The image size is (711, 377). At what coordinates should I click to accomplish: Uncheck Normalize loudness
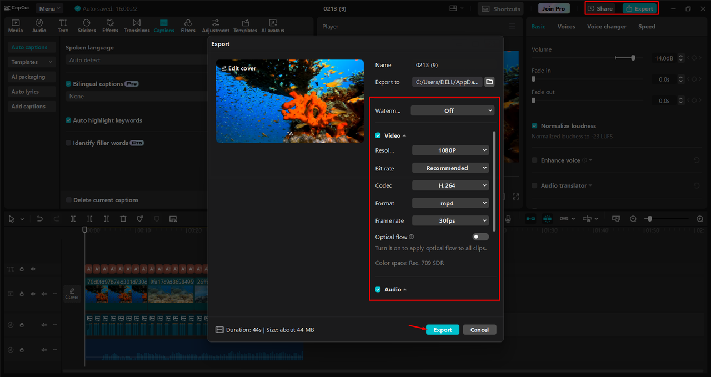[534, 126]
